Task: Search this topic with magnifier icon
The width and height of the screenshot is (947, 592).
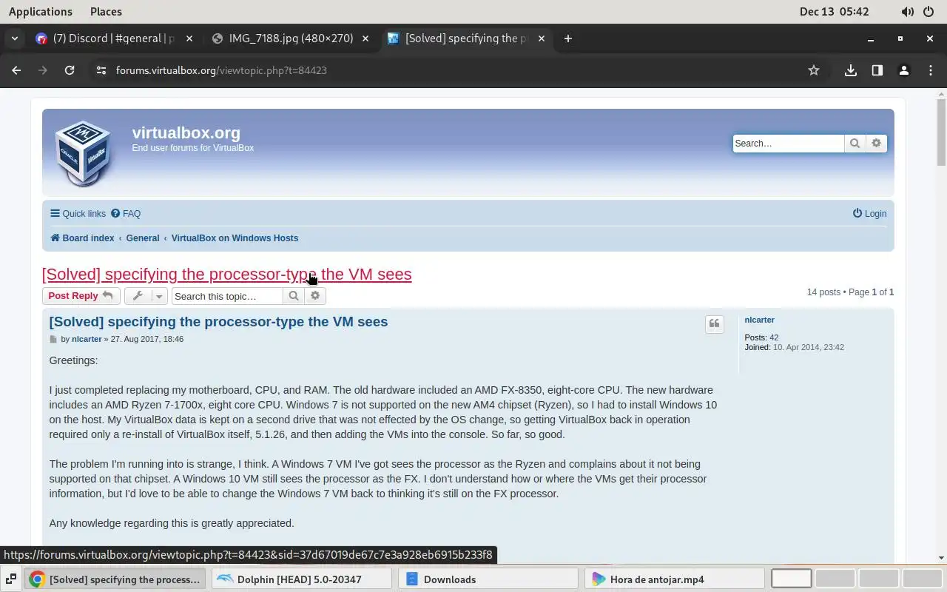Action: (x=294, y=296)
